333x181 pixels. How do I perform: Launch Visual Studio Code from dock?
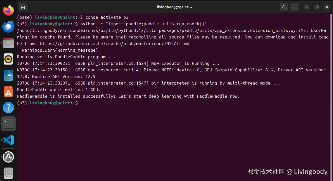tap(8, 140)
